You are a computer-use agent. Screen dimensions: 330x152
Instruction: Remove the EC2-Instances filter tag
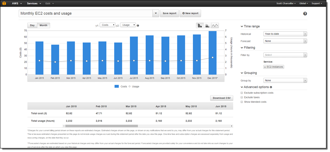click(265, 67)
